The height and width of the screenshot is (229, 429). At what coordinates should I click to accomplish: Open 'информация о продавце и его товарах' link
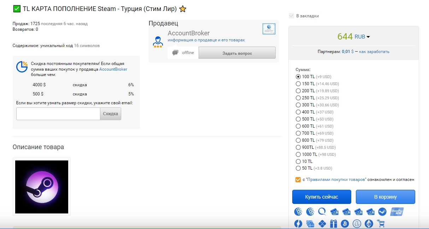point(206,40)
